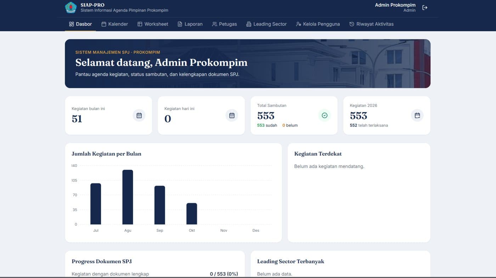Click the 0 / 553 (0%) progress value
496x278 pixels.
224,274
